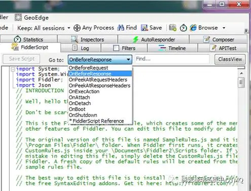The height and width of the screenshot is (191, 251).
Task: Choose OnBeforeRequest from the list
Action: (100, 68)
